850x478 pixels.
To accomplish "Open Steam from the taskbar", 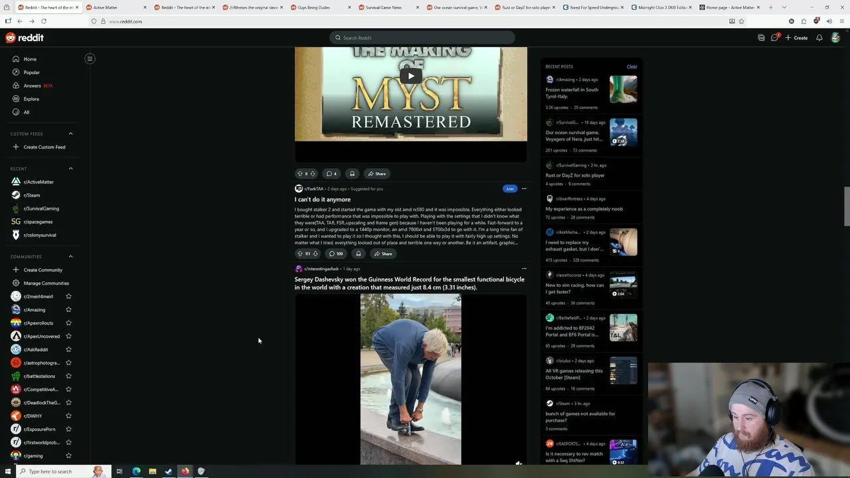I will coord(169,471).
